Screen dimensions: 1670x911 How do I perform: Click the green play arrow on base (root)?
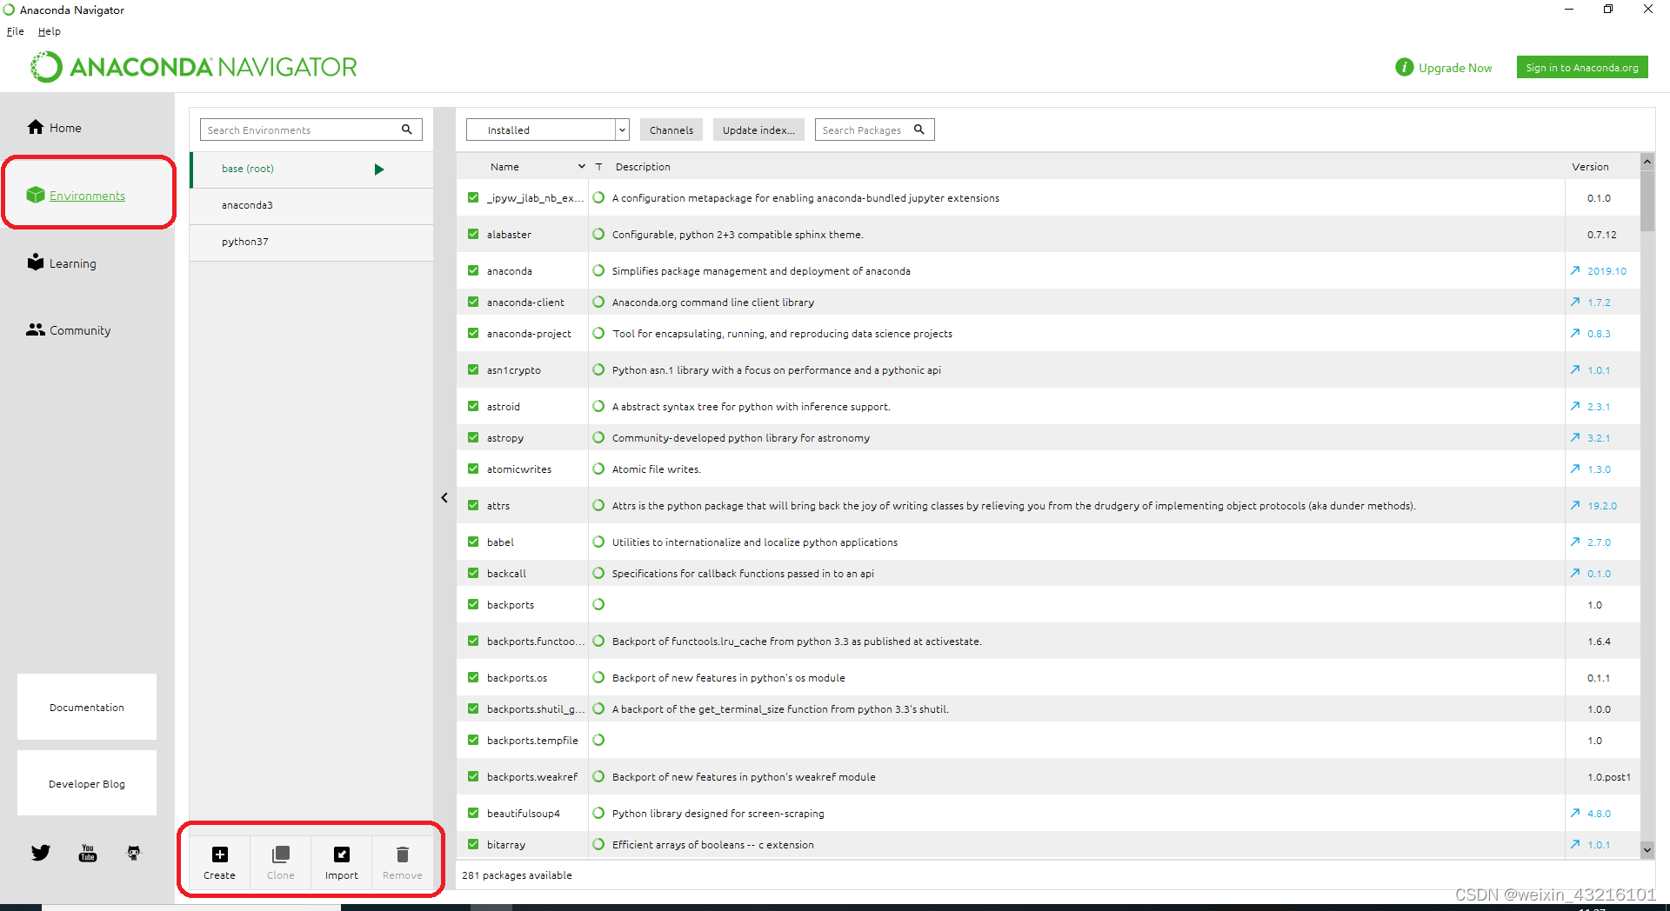click(379, 170)
